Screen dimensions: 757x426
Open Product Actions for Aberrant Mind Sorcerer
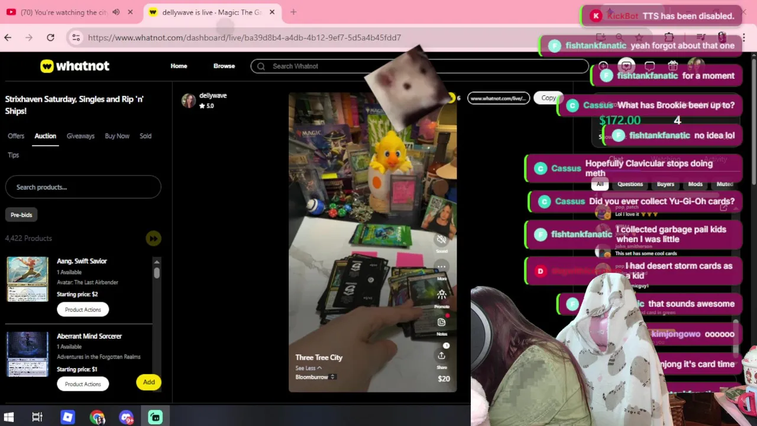point(83,384)
